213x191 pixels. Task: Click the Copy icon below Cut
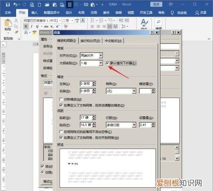[16, 26]
